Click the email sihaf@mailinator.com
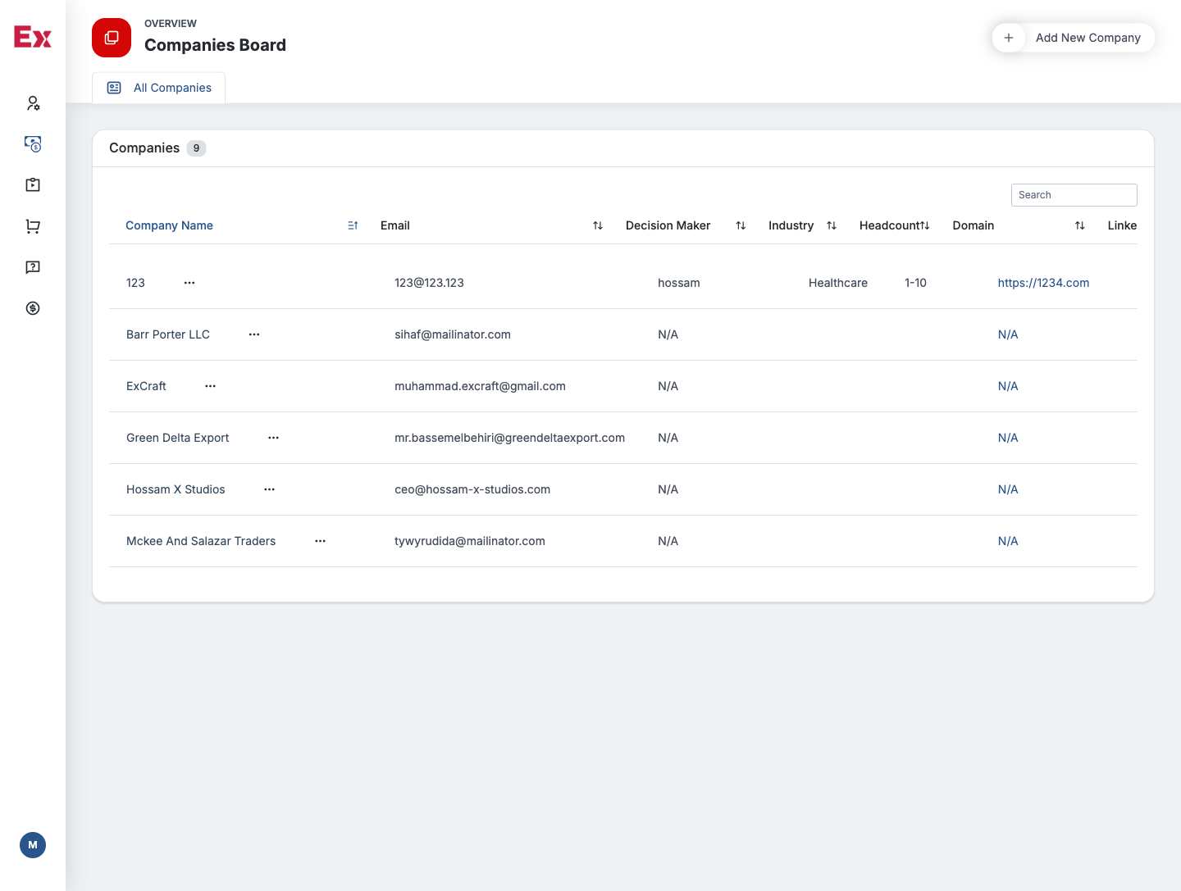1181x891 pixels. (x=453, y=334)
